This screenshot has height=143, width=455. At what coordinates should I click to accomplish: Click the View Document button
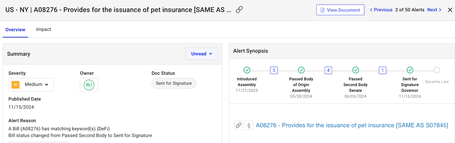(340, 10)
